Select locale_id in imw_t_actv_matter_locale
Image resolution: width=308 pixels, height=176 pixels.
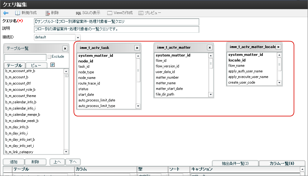pyautogui.click(x=237, y=60)
